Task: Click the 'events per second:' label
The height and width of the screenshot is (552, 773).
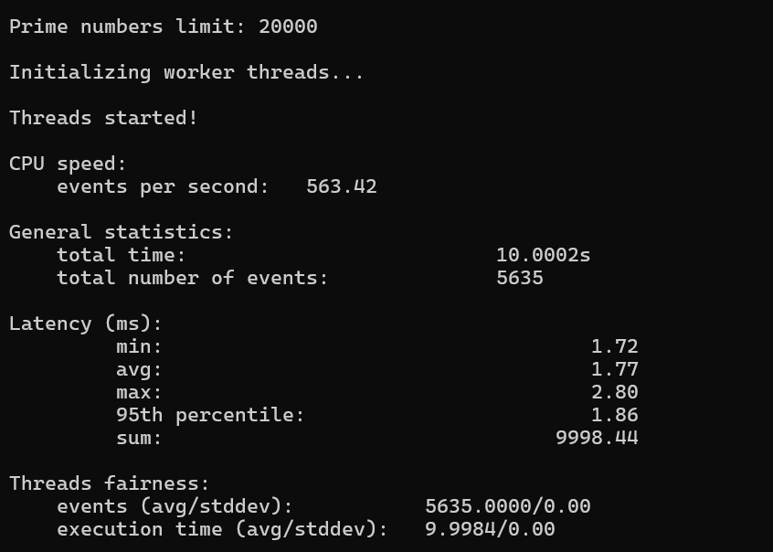Action: (x=164, y=187)
